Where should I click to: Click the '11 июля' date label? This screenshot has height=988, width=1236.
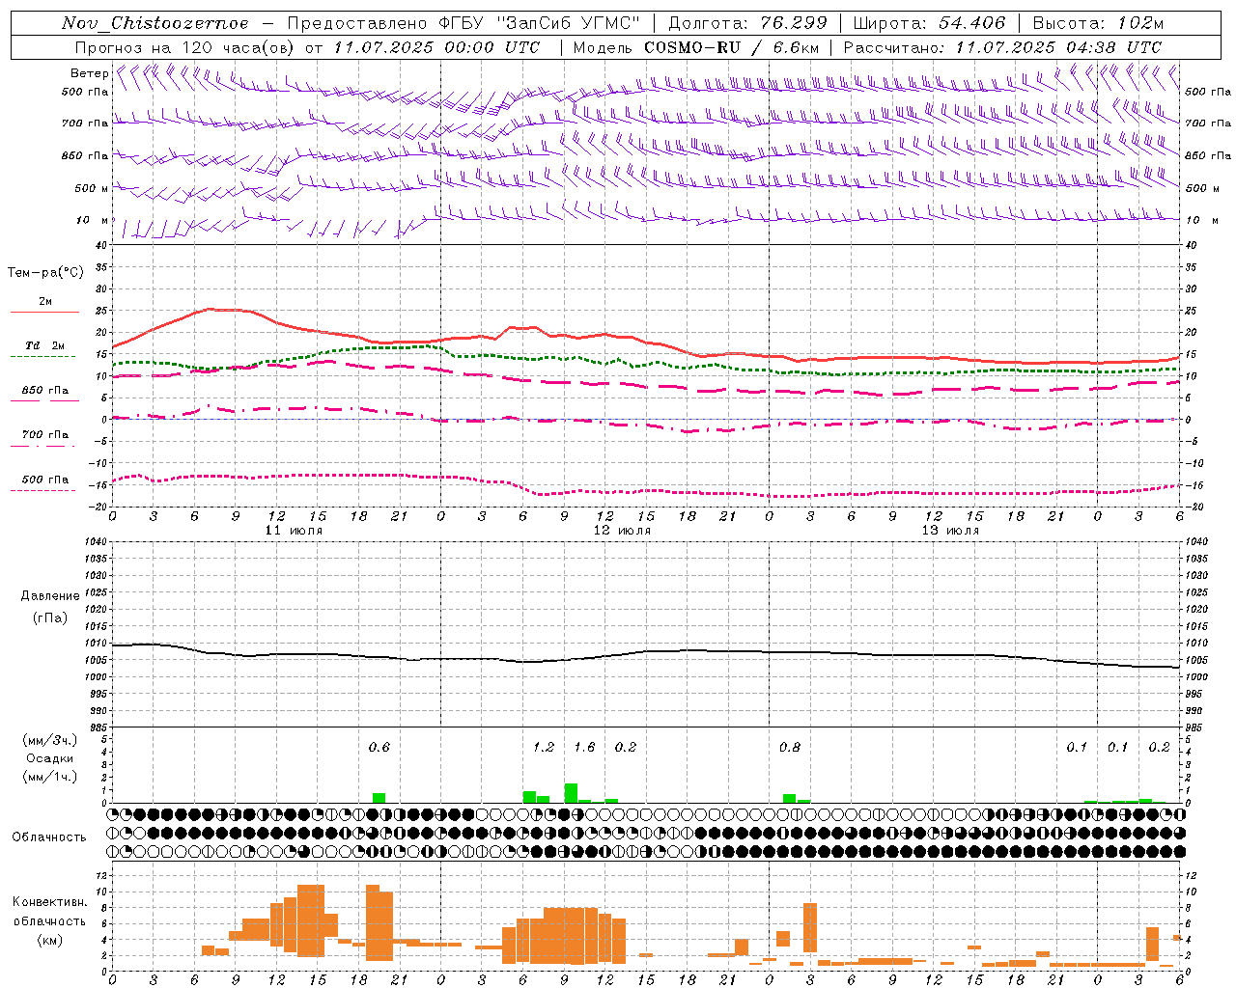point(294,531)
